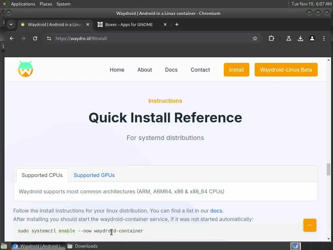333x250 pixels.
Task: Open the Docs nav link
Action: [x=171, y=70]
